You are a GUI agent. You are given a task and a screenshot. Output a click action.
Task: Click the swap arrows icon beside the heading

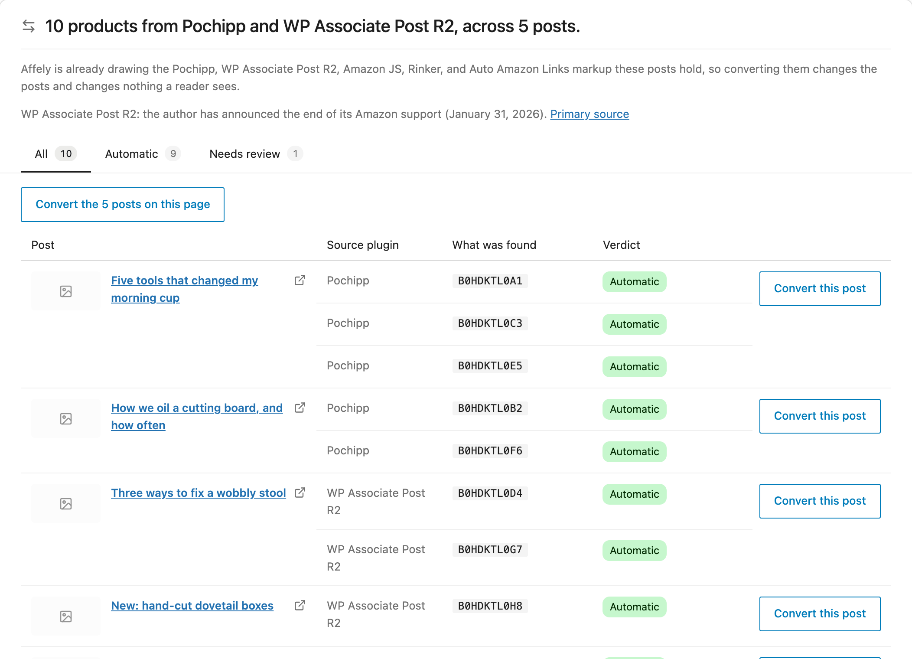[29, 26]
